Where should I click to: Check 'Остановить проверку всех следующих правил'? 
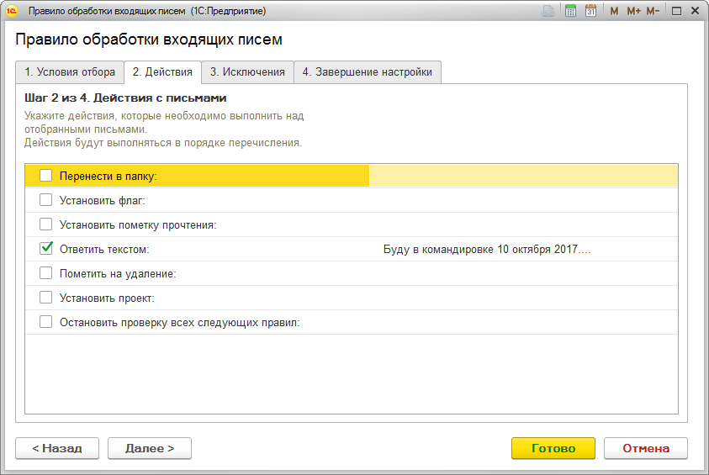[45, 322]
